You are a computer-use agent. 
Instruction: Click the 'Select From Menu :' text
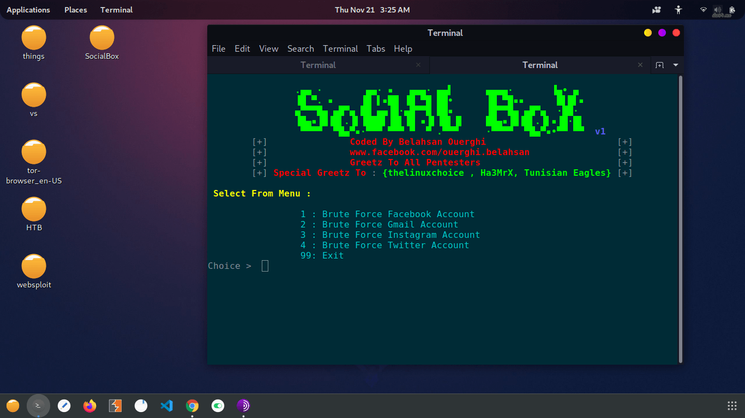coord(262,193)
